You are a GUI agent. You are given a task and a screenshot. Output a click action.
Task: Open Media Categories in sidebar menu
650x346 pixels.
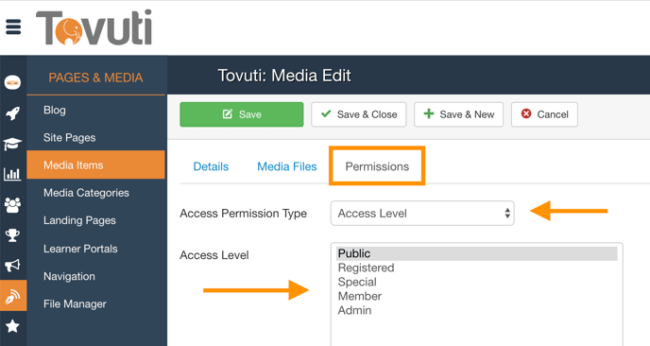(86, 193)
